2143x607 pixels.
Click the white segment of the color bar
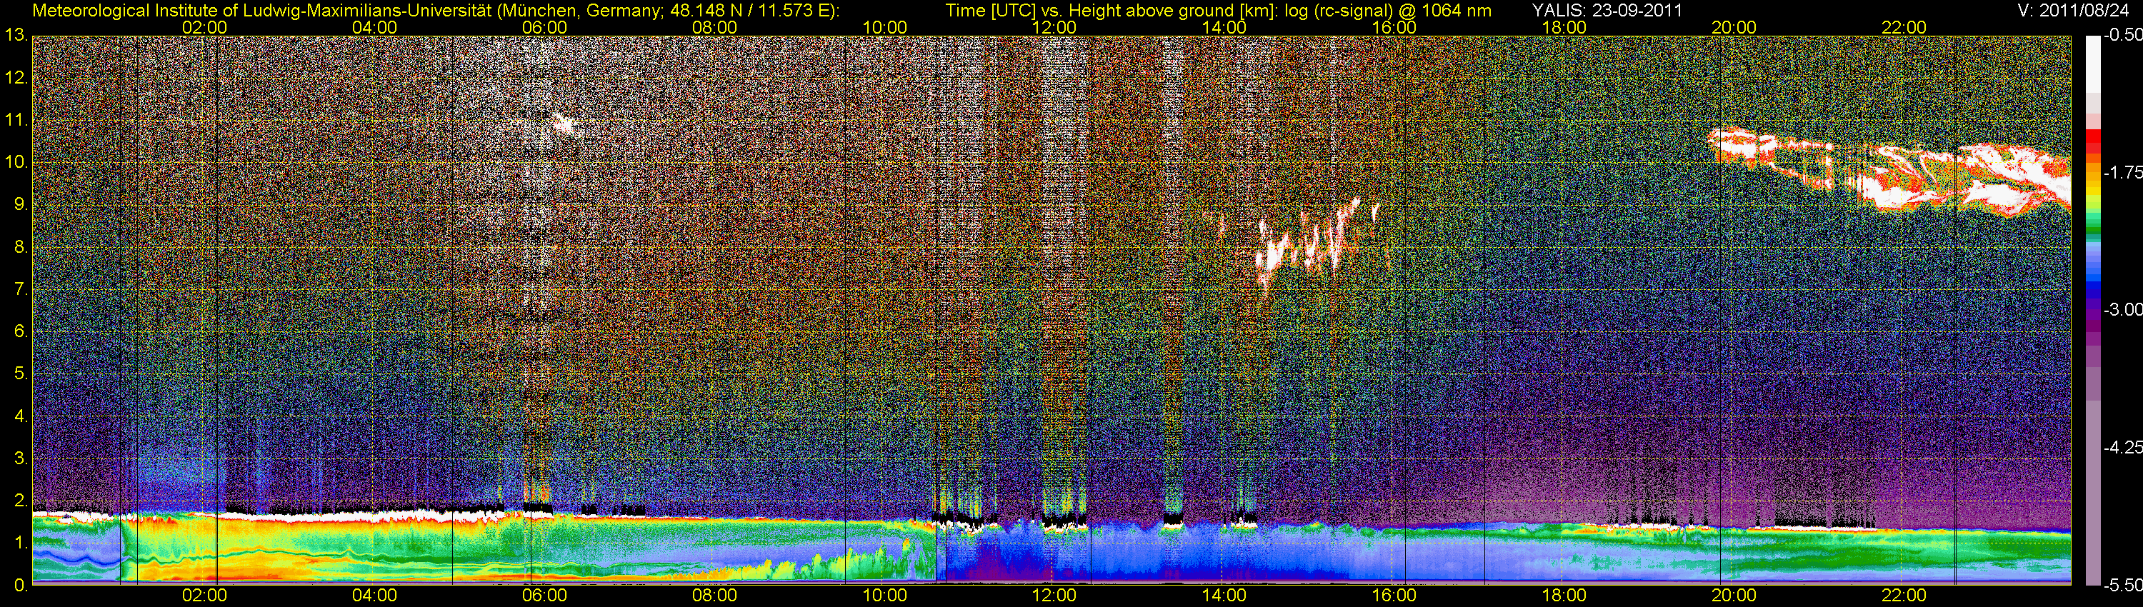click(2092, 64)
